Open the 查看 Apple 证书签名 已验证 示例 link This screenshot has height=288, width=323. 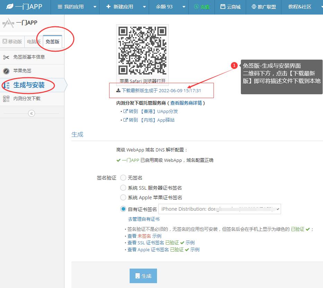pyautogui.click(x=163, y=250)
